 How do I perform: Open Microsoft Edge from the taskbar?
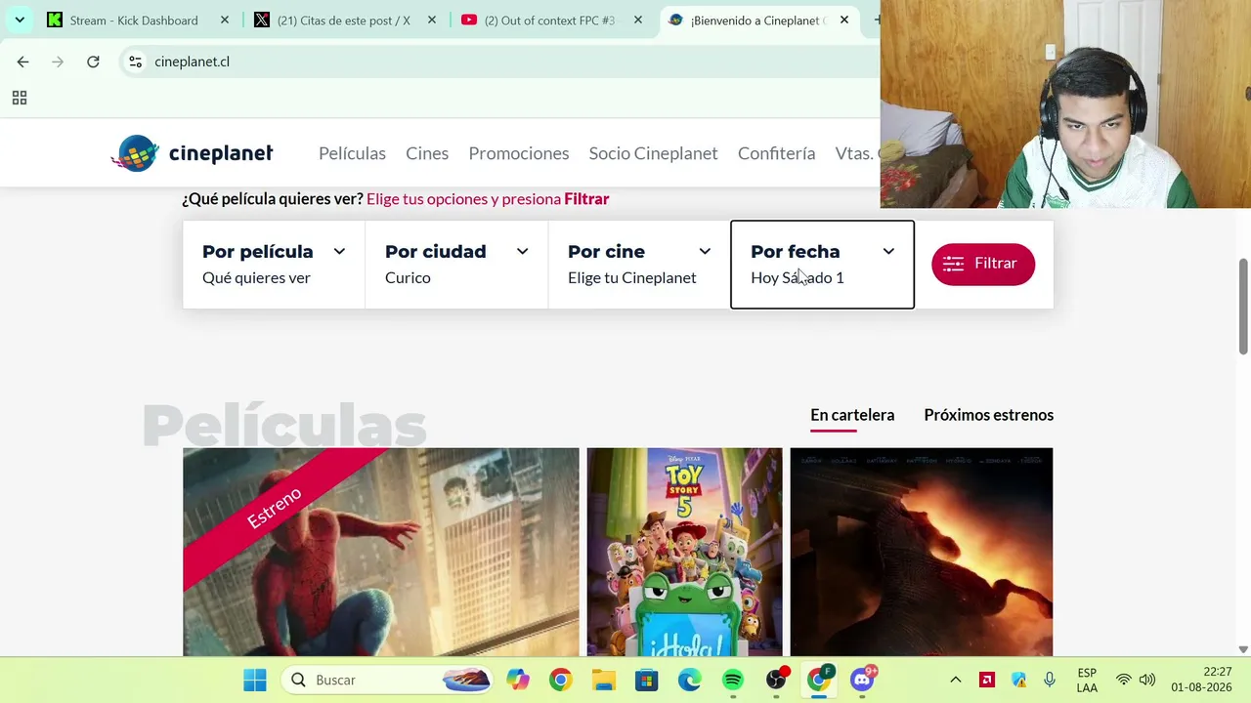pos(690,680)
